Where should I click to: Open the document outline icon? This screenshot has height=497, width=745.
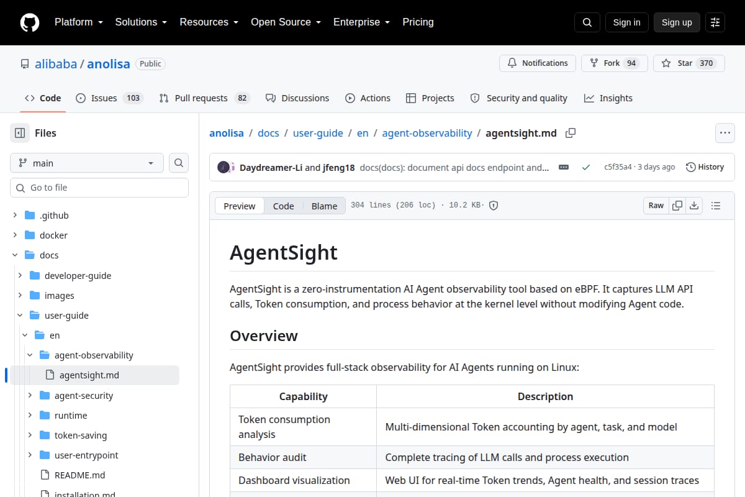coord(715,206)
